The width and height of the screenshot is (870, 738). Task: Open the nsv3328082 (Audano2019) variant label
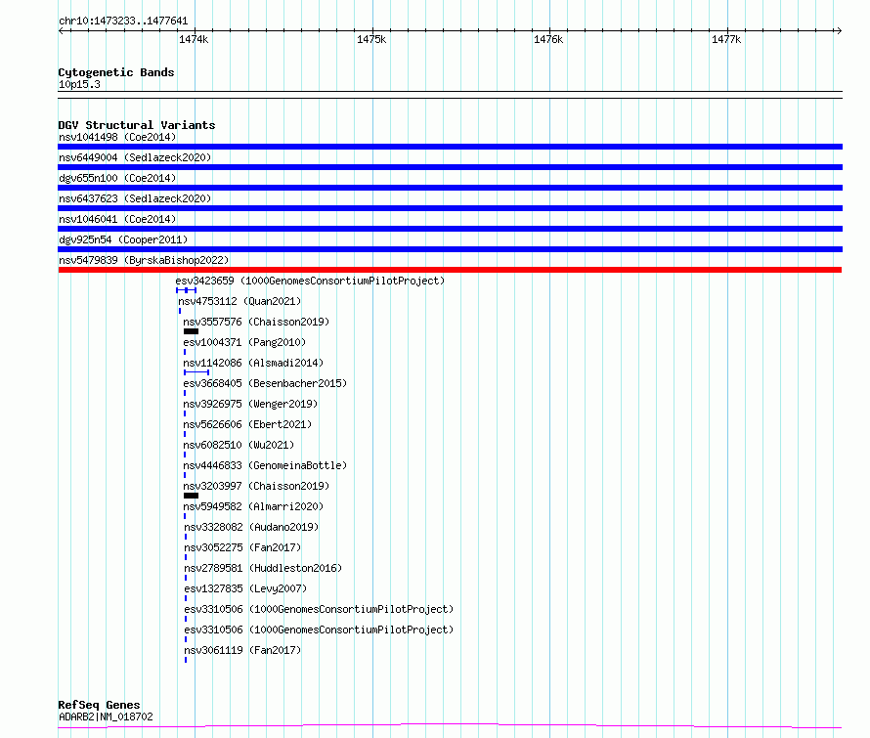point(251,527)
